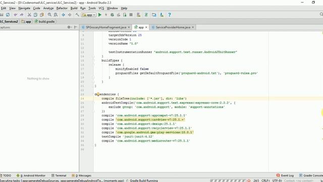Open the Event Log panel

285,175
